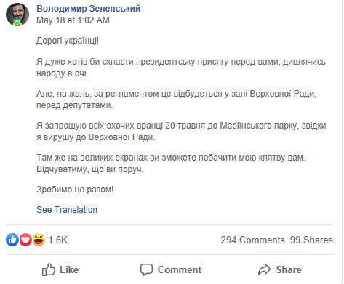Click the thumbs-up outline icon beside Like
The width and height of the screenshot is (344, 284).
tap(49, 269)
